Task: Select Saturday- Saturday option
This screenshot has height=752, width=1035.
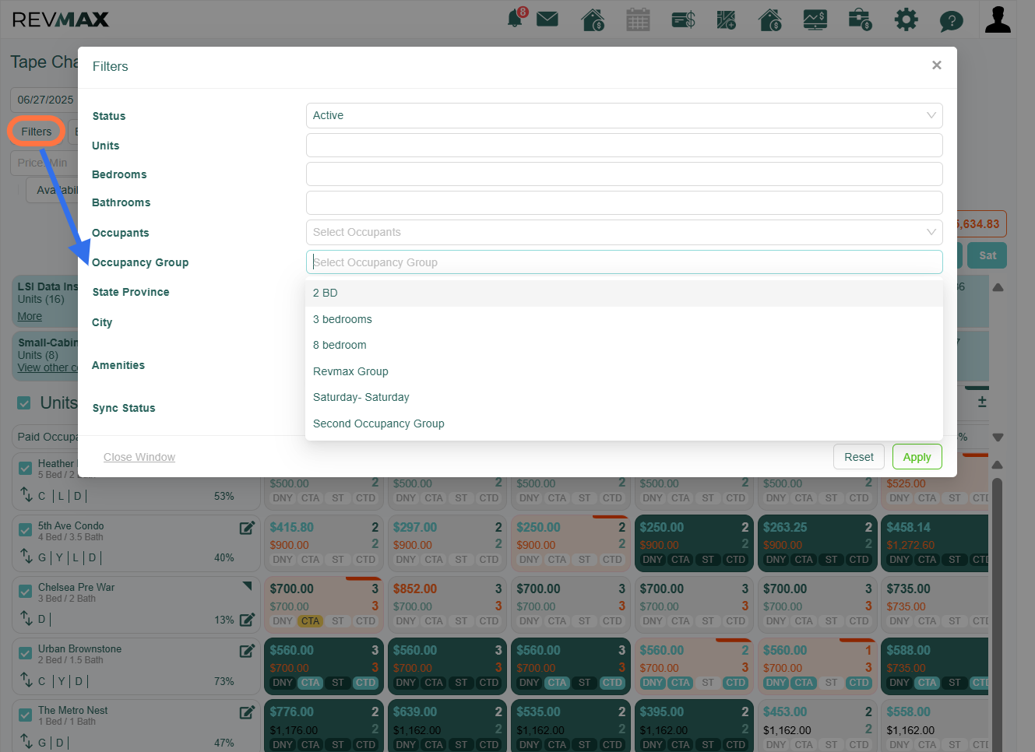Action: tap(625, 397)
